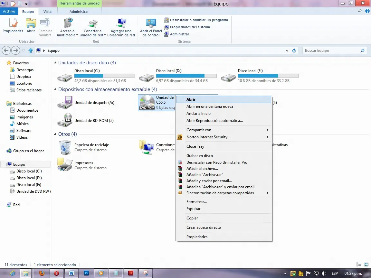Click the volume speaker tray icon

point(324,273)
